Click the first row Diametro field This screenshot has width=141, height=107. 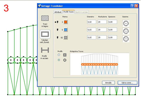click(92, 22)
